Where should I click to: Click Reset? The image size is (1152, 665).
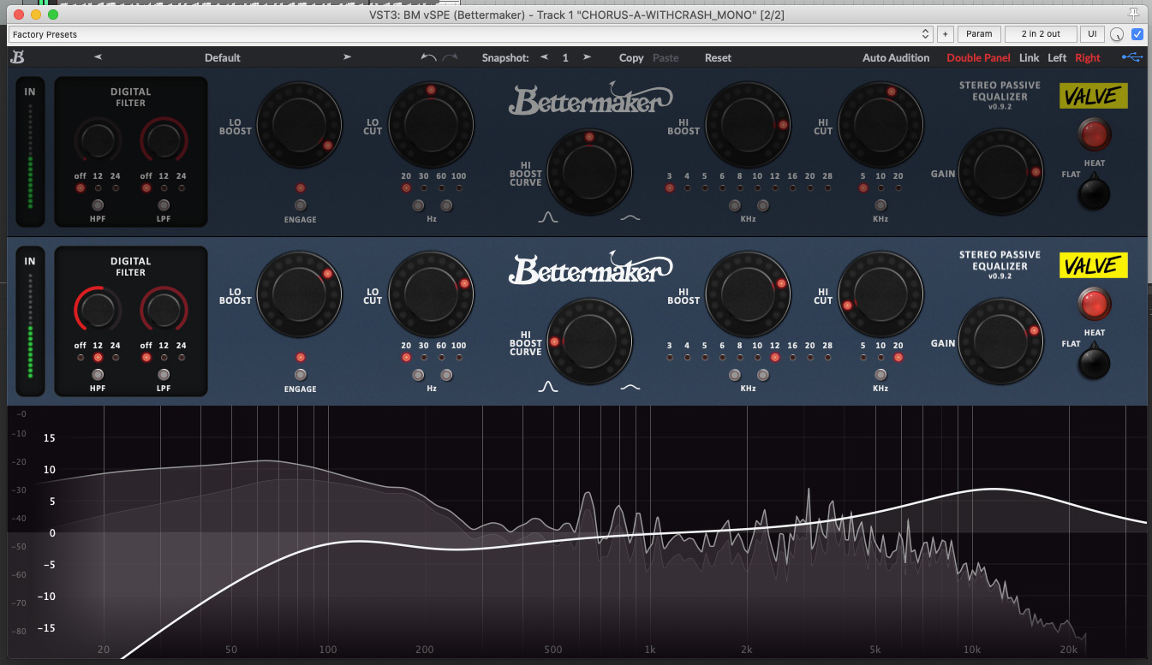pyautogui.click(x=718, y=57)
